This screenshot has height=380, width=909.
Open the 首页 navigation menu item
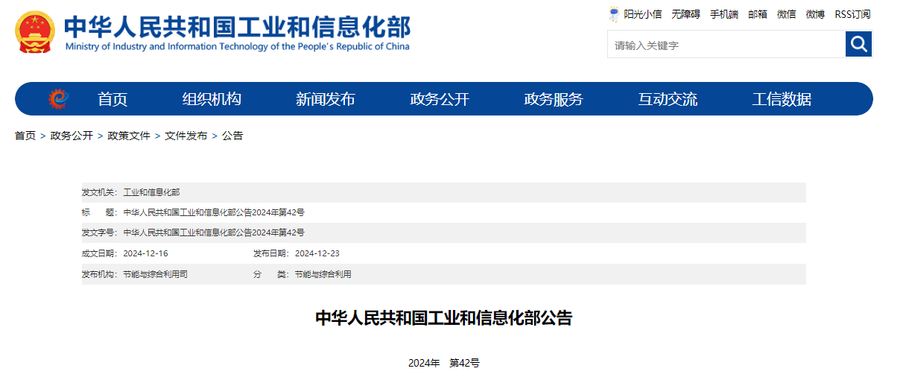[113, 99]
